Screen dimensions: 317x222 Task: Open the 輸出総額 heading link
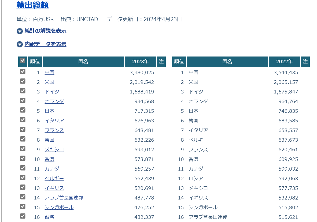32,5
